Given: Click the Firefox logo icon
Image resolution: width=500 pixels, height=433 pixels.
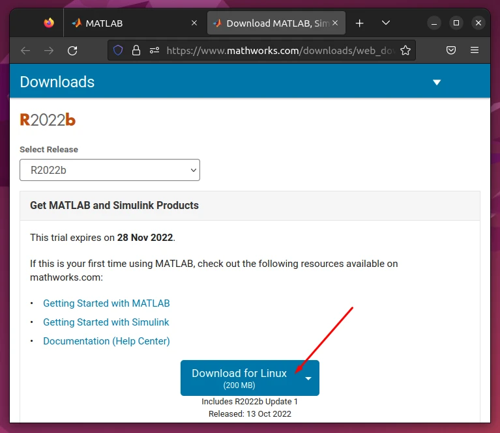Looking at the screenshot, I should [x=49, y=23].
